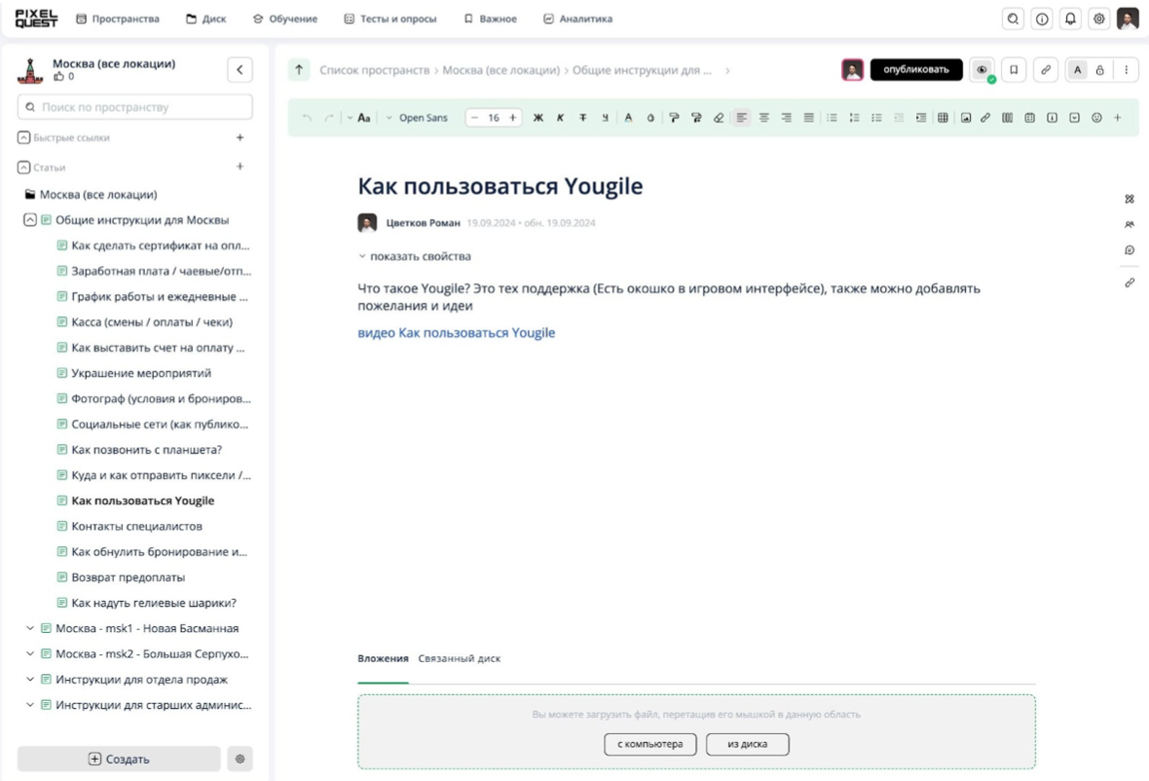Open the comments icon on the right sidebar
The height and width of the screenshot is (781, 1149).
point(1130,250)
